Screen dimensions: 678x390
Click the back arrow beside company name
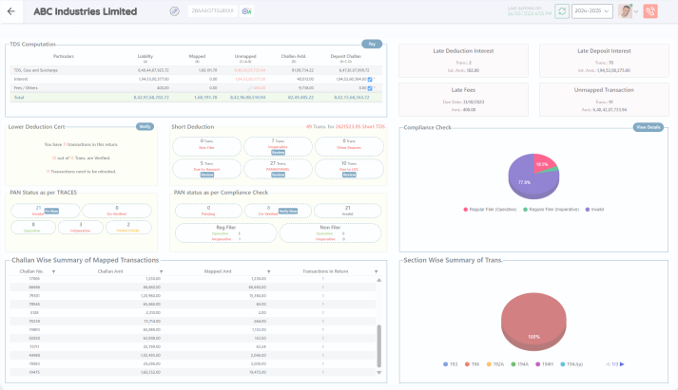click(10, 11)
